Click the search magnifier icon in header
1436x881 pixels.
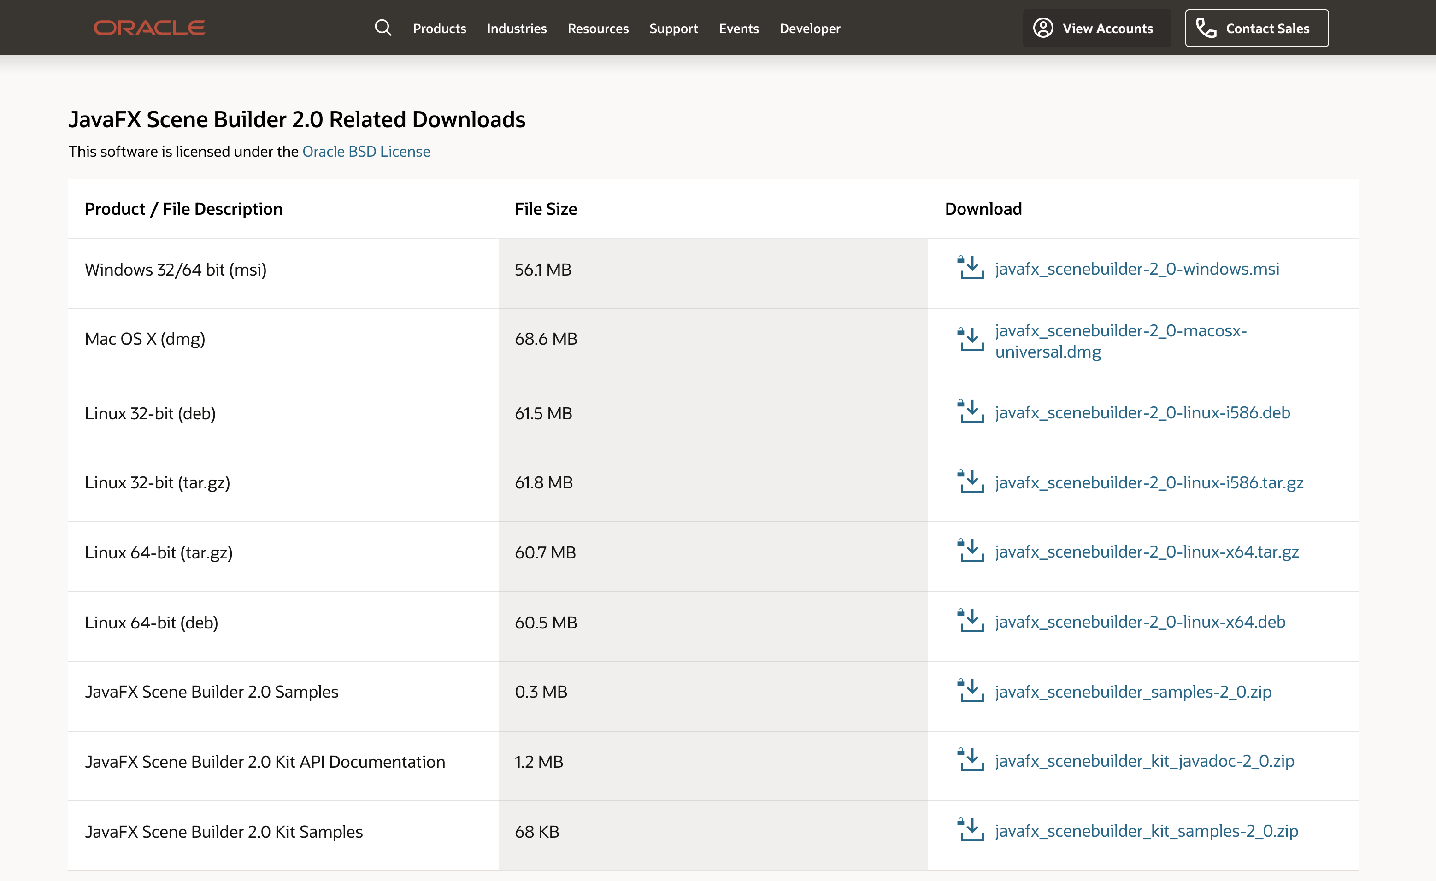pos(383,28)
